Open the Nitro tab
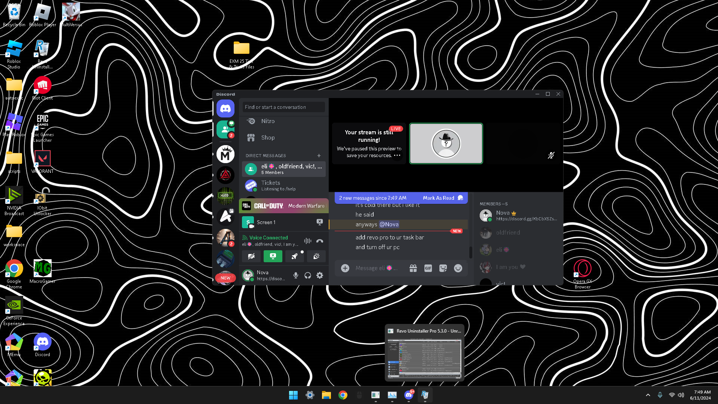Viewport: 718px width, 404px height. (x=268, y=121)
